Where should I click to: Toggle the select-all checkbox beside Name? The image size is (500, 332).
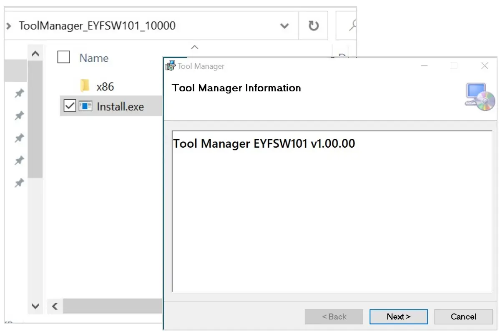click(x=63, y=57)
